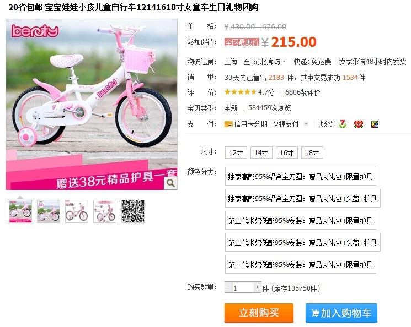This screenshot has width=411, height=327.
Task: Click the red heart service icon
Action: [358, 124]
